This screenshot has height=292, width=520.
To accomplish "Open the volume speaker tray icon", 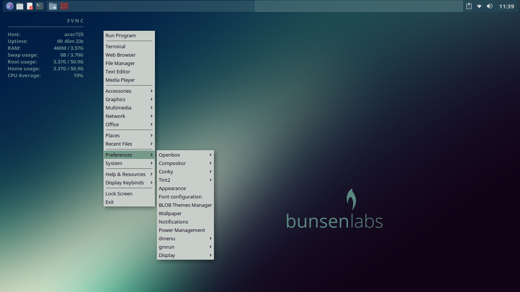I will (x=490, y=6).
